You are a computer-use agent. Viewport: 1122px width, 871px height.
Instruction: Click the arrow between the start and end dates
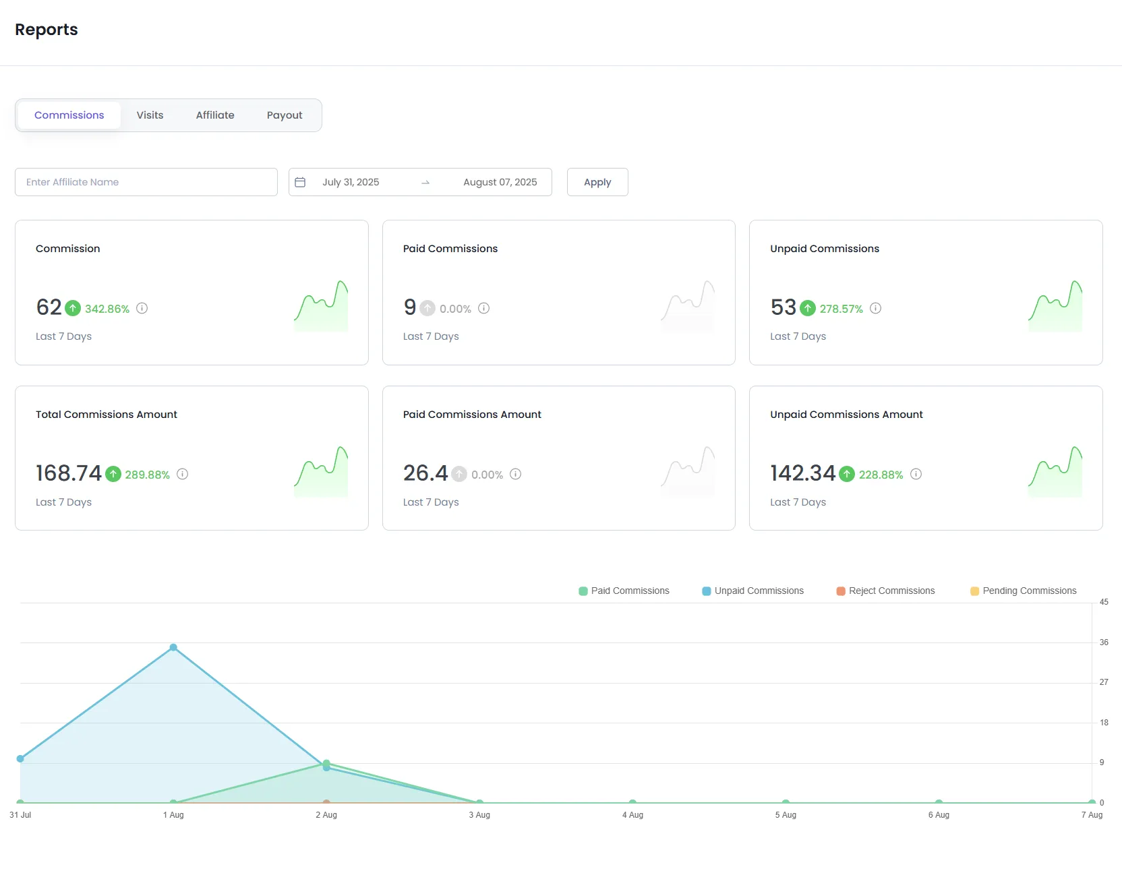[425, 183]
